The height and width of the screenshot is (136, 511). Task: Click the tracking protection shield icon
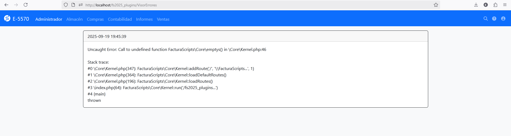pyautogui.click(x=66, y=5)
